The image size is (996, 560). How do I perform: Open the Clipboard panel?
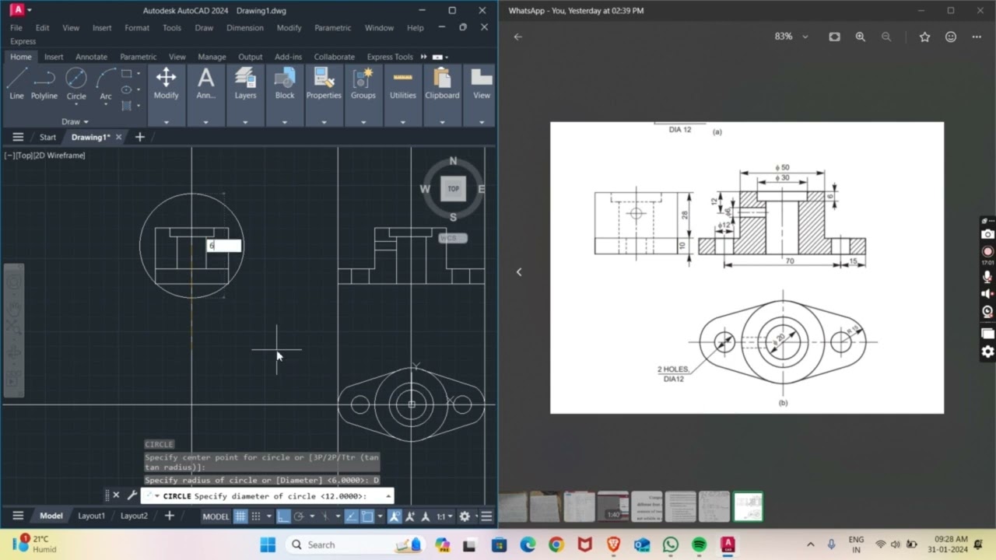click(x=442, y=95)
